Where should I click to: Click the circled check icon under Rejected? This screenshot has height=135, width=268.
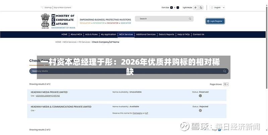[x=200, y=111]
